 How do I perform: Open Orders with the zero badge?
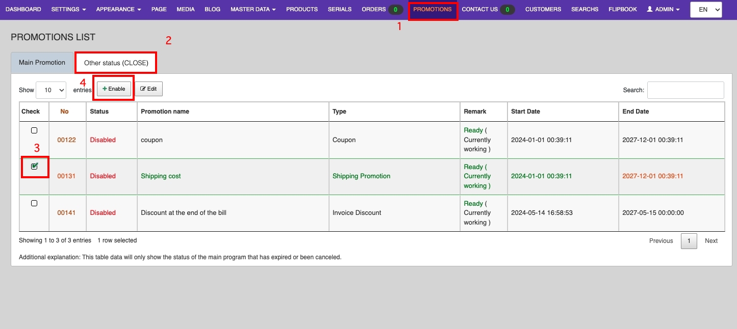tap(382, 9)
